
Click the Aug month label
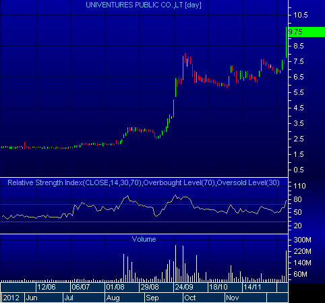[x=113, y=298]
